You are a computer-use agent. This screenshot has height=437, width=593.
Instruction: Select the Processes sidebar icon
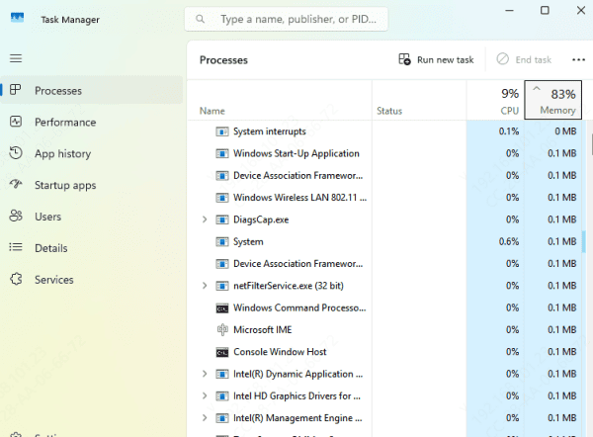[x=16, y=90]
